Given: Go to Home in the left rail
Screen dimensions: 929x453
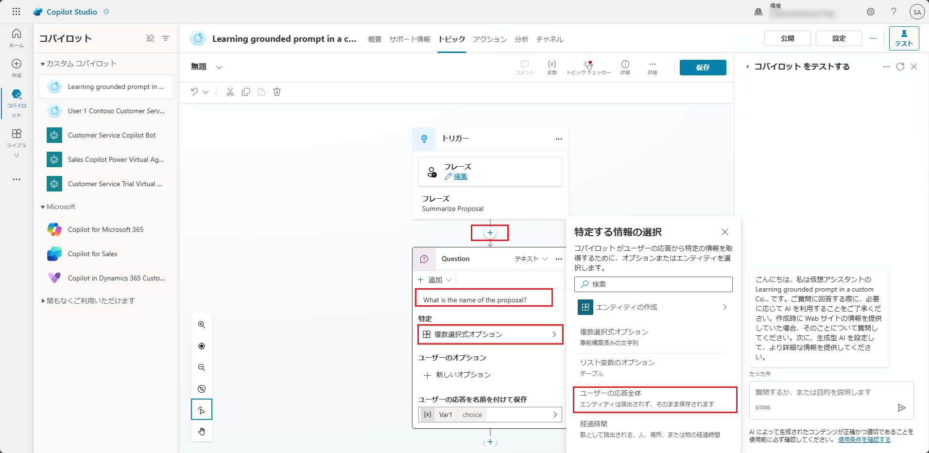Looking at the screenshot, I should coord(17,38).
